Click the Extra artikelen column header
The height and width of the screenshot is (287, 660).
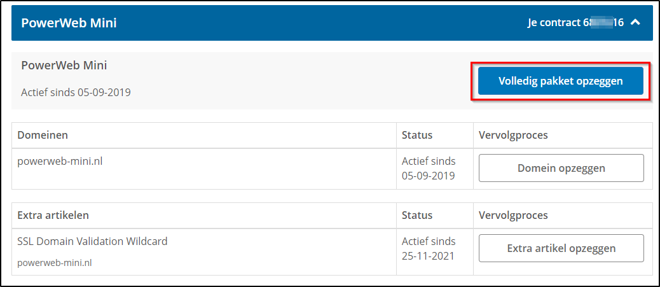(53, 215)
